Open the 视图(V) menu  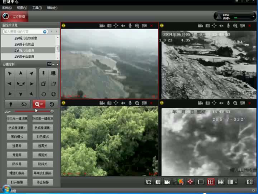pyautogui.click(x=22, y=8)
